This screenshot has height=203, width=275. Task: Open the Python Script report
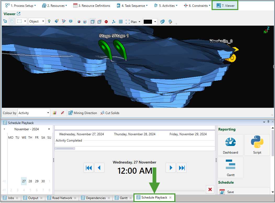(x=257, y=145)
